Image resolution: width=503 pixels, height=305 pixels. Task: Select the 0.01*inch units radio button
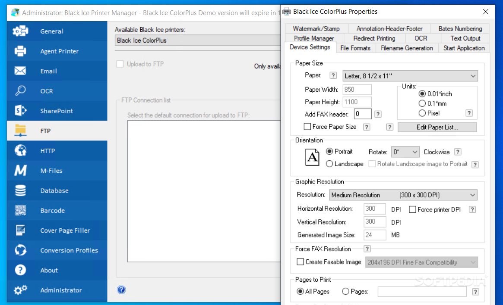point(422,94)
